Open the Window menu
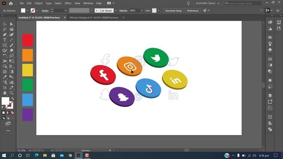 coord(88,3)
